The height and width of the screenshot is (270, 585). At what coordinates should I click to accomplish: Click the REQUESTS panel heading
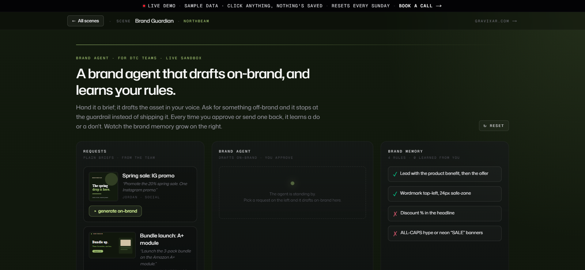tap(95, 151)
